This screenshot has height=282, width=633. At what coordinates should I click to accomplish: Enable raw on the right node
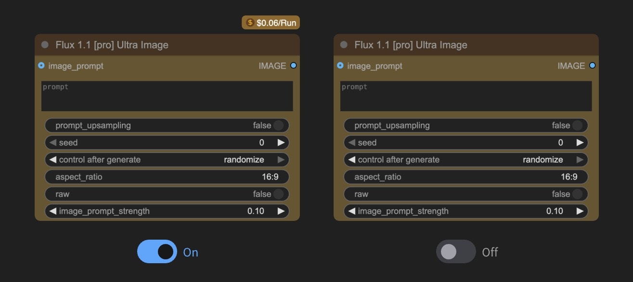[577, 194]
